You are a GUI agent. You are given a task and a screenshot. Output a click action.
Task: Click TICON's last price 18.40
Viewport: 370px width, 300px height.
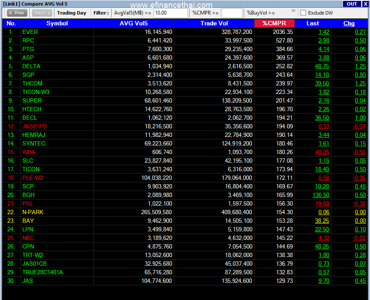pyautogui.click(x=322, y=169)
